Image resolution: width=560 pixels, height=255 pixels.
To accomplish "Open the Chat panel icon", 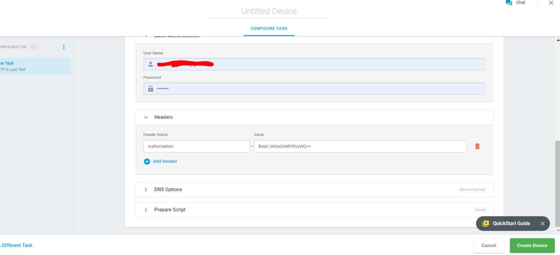I will pos(509,3).
